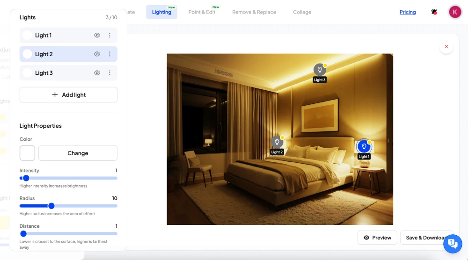Expand the kebab menu for Light 3
468x260 pixels.
click(x=110, y=73)
